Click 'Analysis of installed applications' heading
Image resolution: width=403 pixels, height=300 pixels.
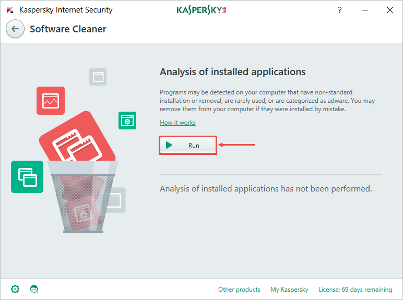[233, 72]
